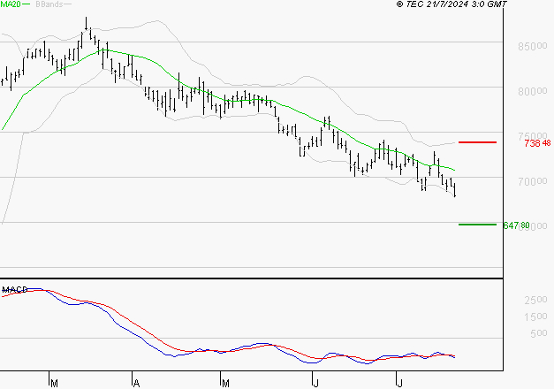Click the MA20 legend label
This screenshot has height=389, width=554.
[x=11, y=4]
